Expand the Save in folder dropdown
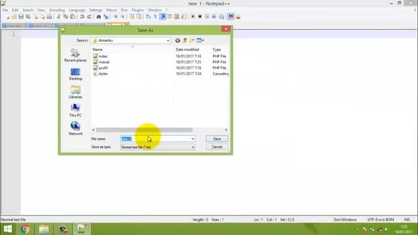The height and width of the screenshot is (235, 418). tap(168, 40)
